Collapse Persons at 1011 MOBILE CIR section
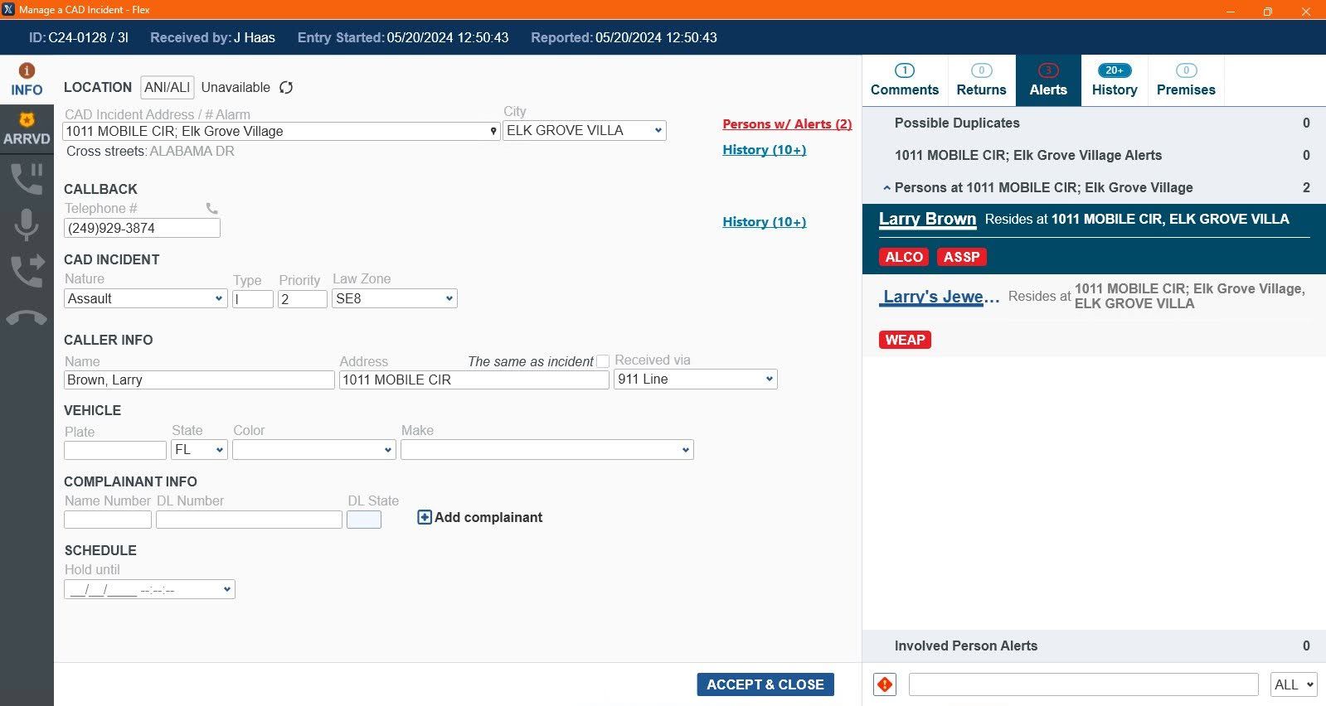Viewport: 1326px width, 706px height. point(886,188)
